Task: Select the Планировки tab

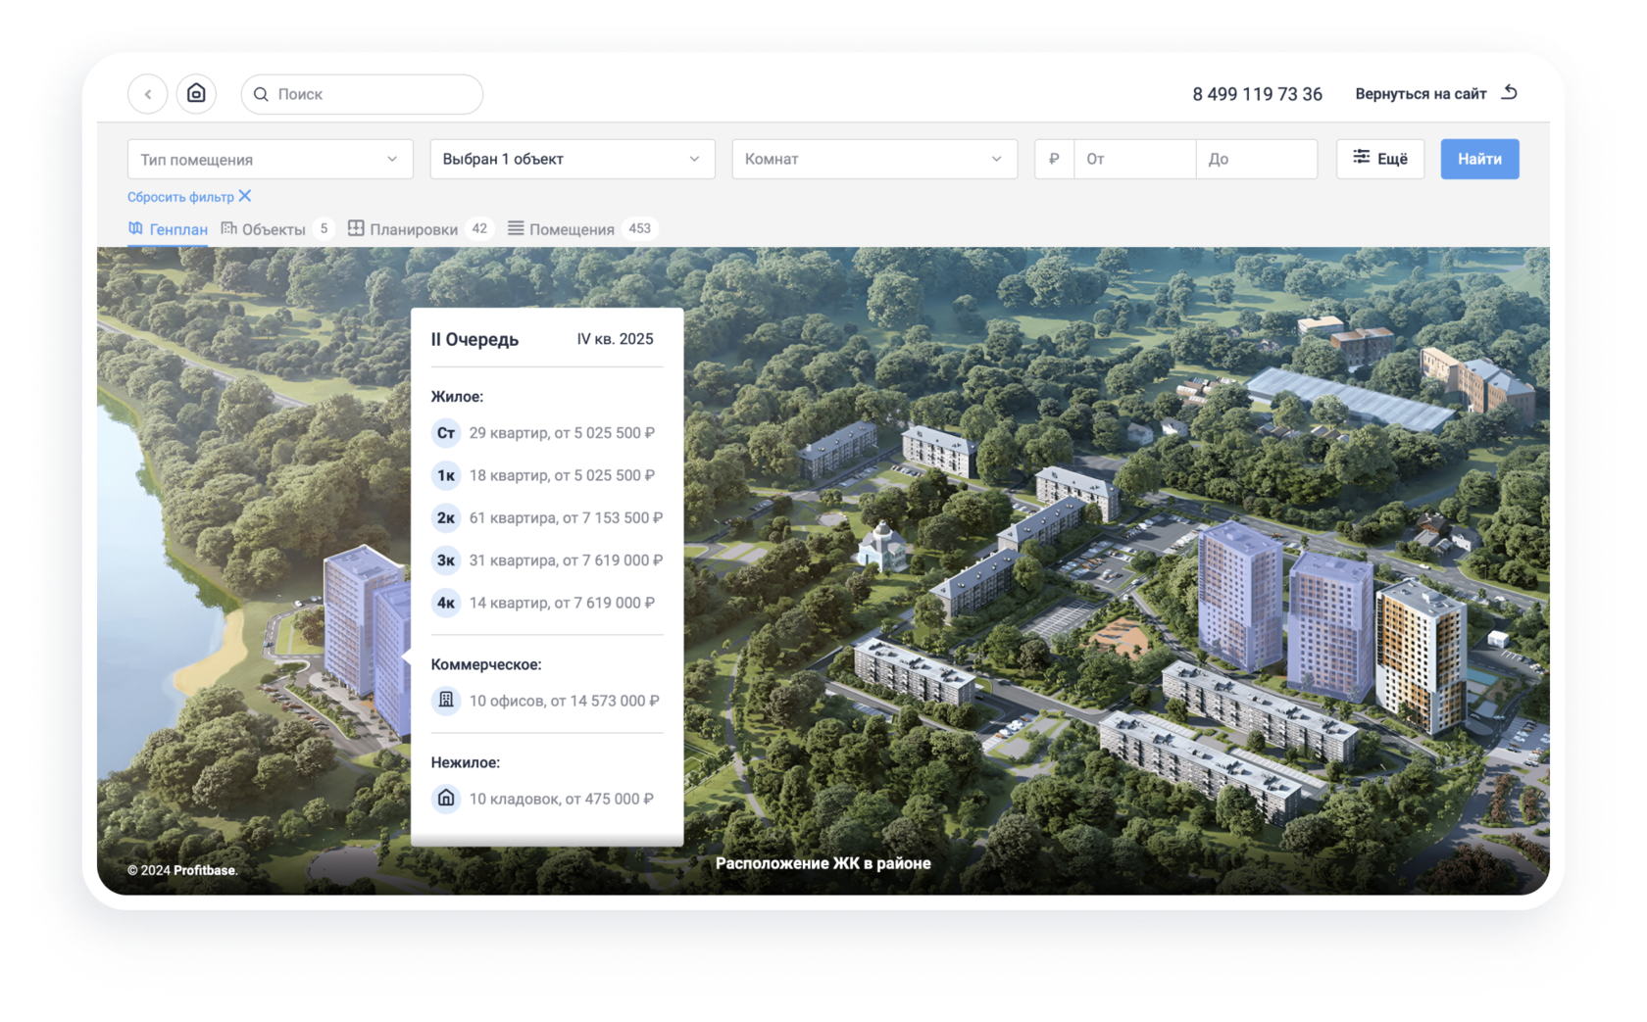Action: (421, 229)
